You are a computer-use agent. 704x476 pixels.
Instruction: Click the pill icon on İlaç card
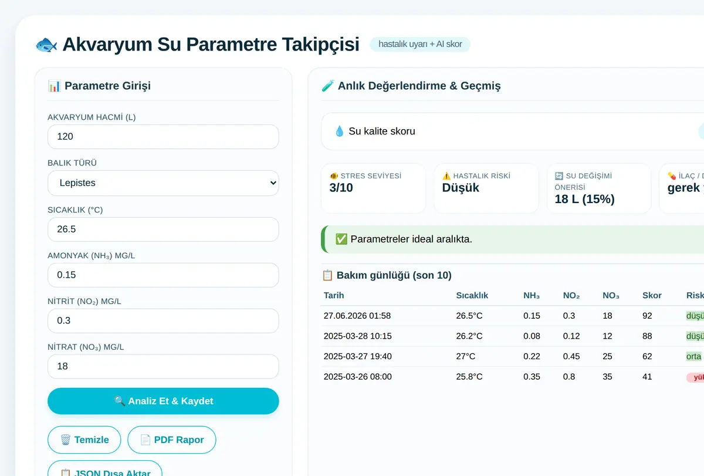(x=672, y=175)
